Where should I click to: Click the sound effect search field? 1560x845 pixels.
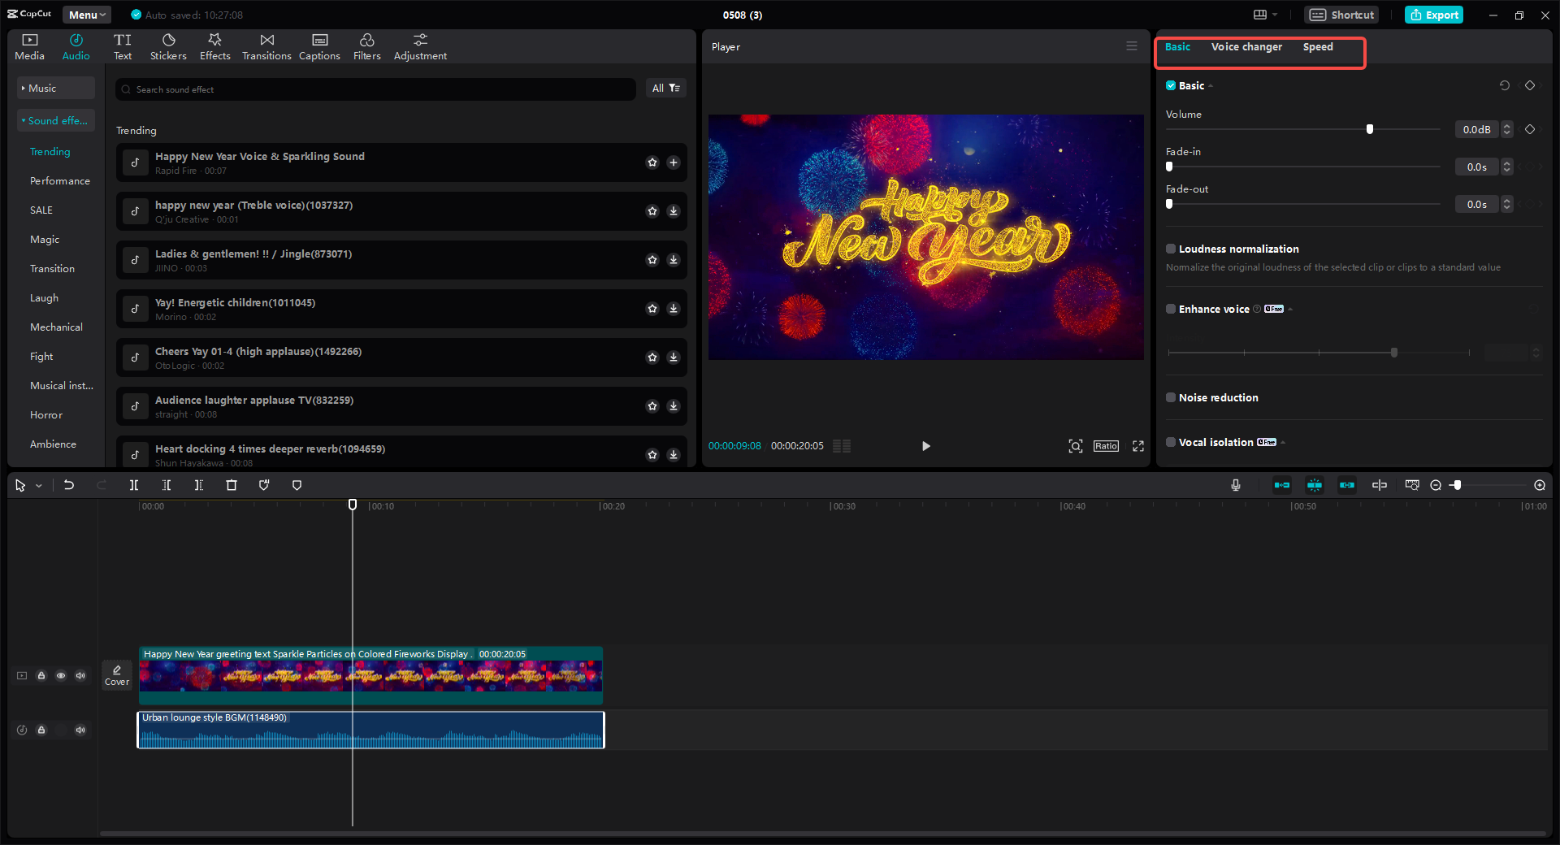[374, 89]
